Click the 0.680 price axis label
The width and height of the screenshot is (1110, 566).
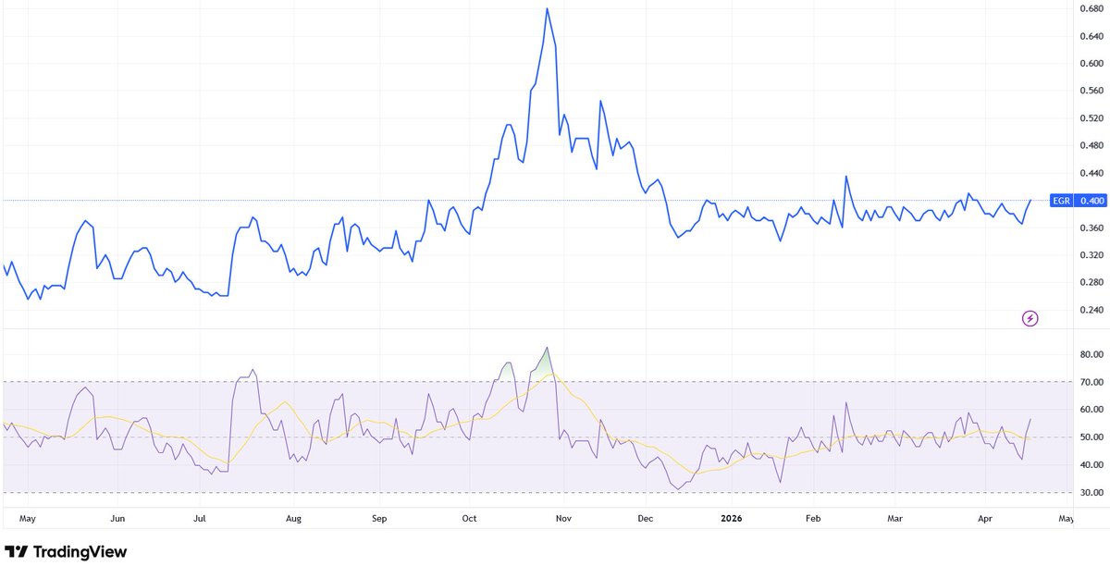pyautogui.click(x=1091, y=9)
